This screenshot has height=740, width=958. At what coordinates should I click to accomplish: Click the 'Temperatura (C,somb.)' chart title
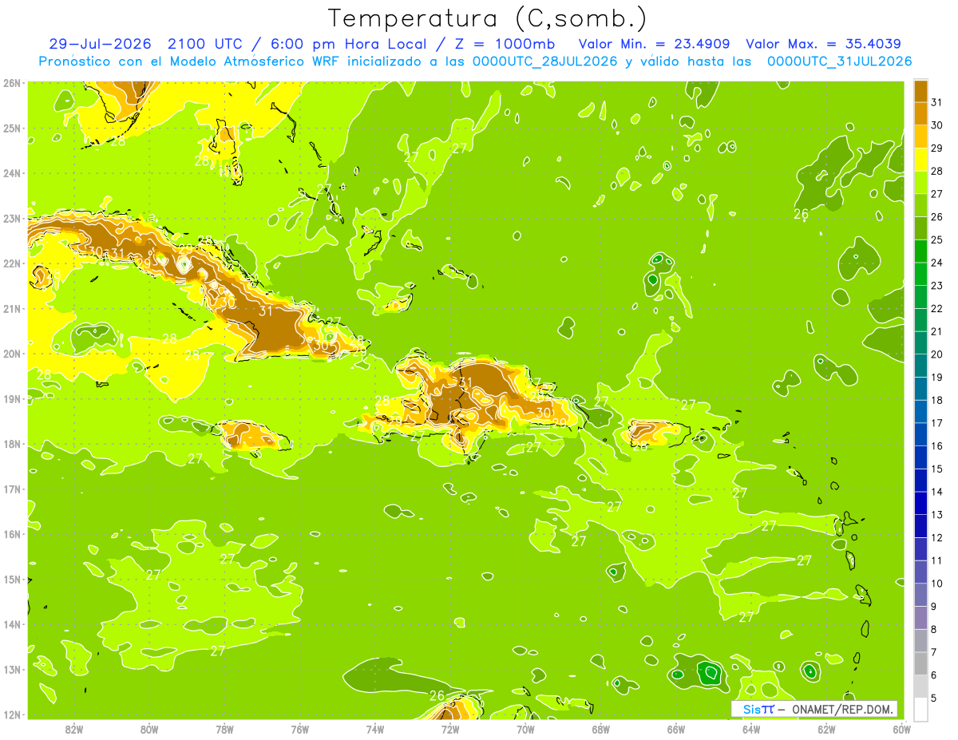(x=487, y=18)
